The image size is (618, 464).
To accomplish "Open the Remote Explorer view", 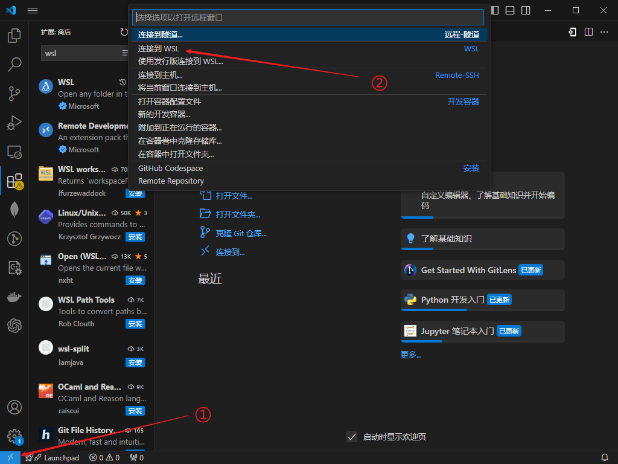I will point(14,152).
